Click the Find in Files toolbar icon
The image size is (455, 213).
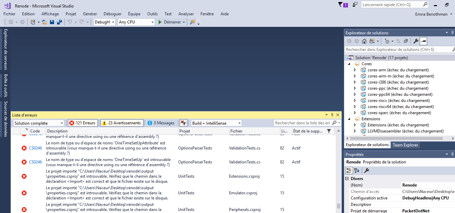[192, 22]
